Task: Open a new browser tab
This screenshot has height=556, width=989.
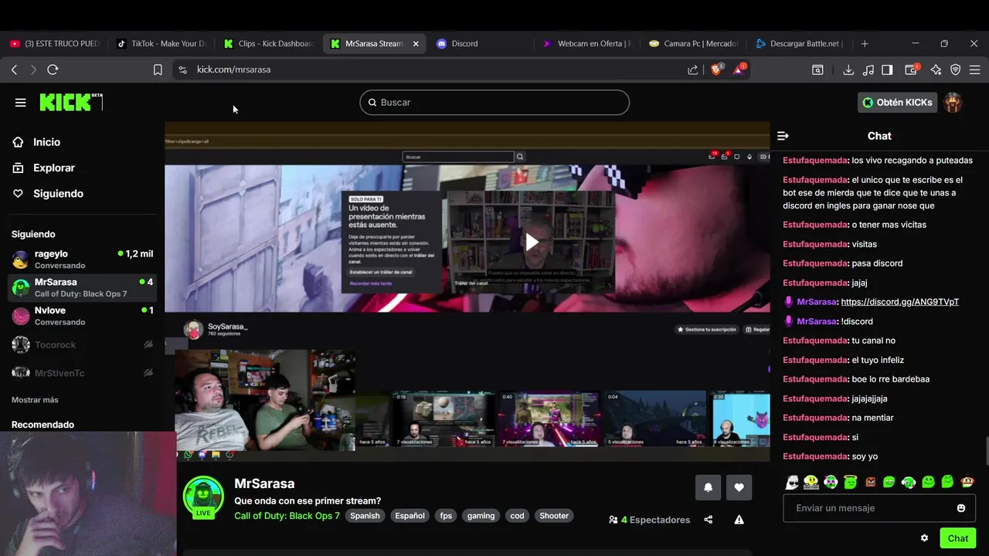Action: pyautogui.click(x=865, y=44)
